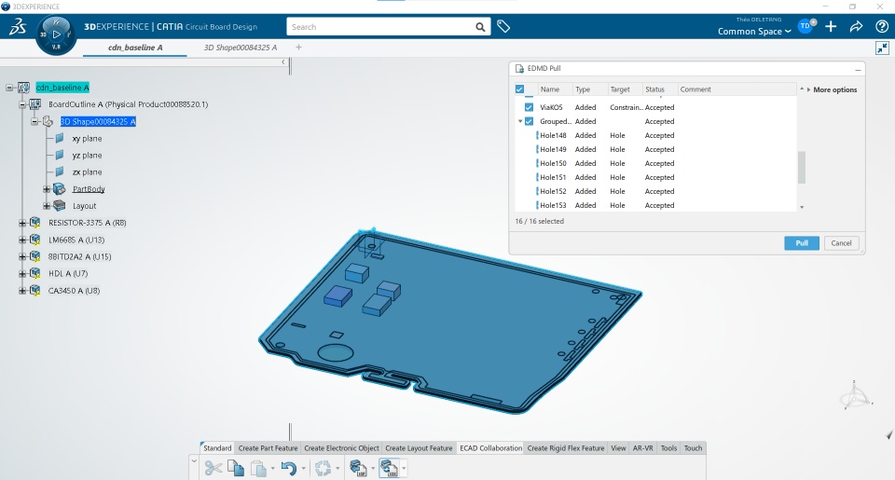
Task: Add a new tab with the plus button
Action: pos(298,48)
